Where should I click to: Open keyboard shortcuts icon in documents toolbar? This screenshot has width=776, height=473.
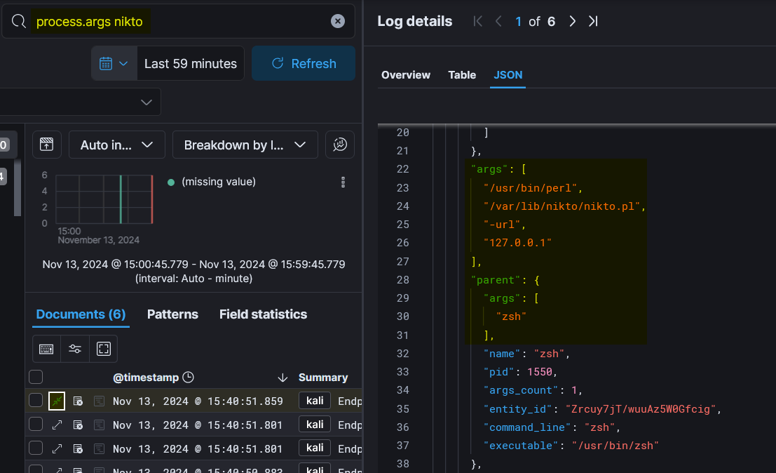(47, 349)
